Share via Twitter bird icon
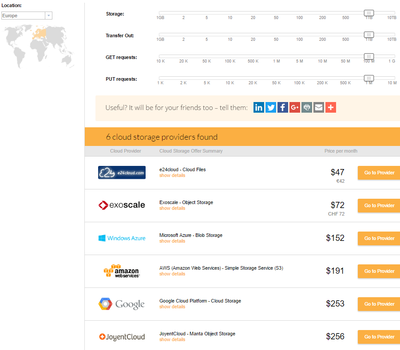This screenshot has width=400, height=350. click(271, 107)
